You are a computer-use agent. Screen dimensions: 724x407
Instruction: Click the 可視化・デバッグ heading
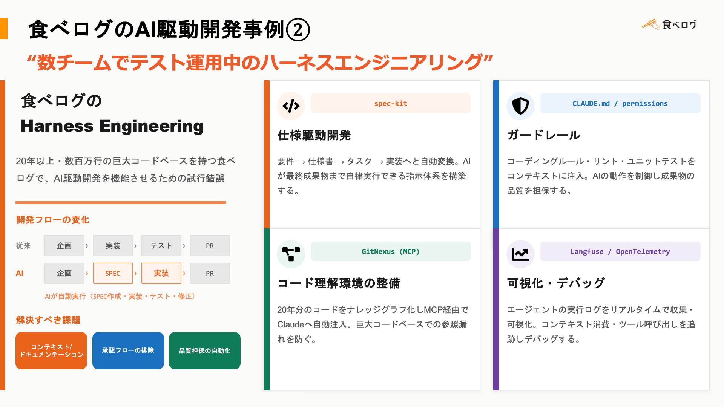(x=556, y=283)
